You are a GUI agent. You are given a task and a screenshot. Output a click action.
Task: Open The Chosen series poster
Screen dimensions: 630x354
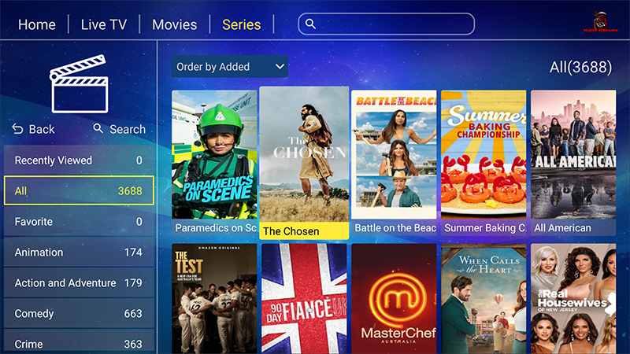pos(304,163)
